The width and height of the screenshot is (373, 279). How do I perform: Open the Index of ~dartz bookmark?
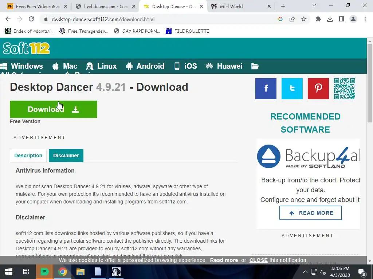(29, 31)
